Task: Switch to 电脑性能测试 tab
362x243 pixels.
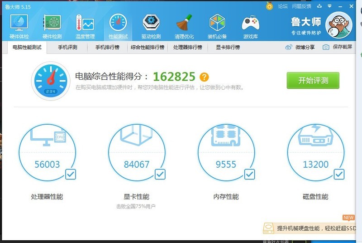Action: click(27, 48)
